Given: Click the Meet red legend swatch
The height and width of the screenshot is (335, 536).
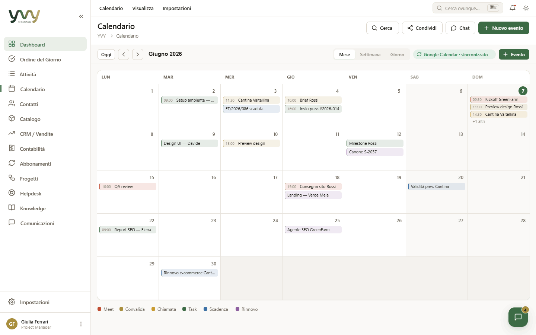Looking at the screenshot, I should coord(99,309).
